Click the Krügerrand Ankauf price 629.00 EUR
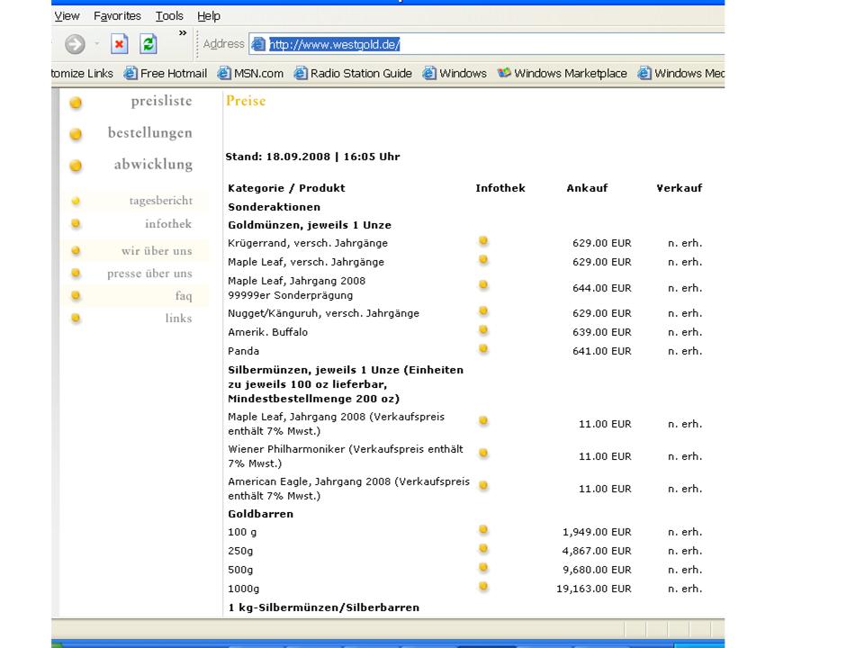This screenshot has height=648, width=864. click(x=602, y=243)
